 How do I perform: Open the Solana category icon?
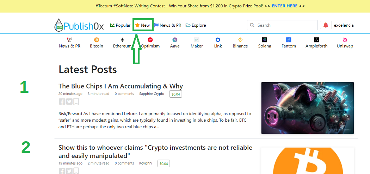coord(265,40)
